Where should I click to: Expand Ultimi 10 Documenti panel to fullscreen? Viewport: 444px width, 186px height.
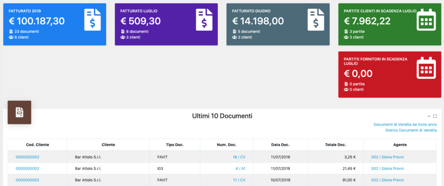click(x=435, y=116)
